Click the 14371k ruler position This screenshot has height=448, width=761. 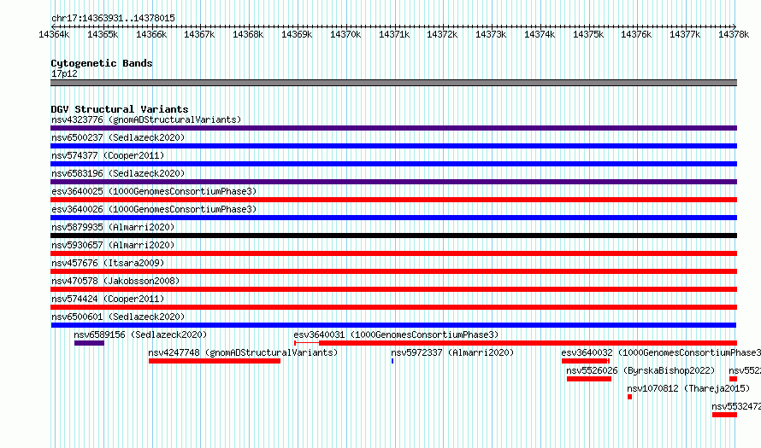pyautogui.click(x=394, y=34)
